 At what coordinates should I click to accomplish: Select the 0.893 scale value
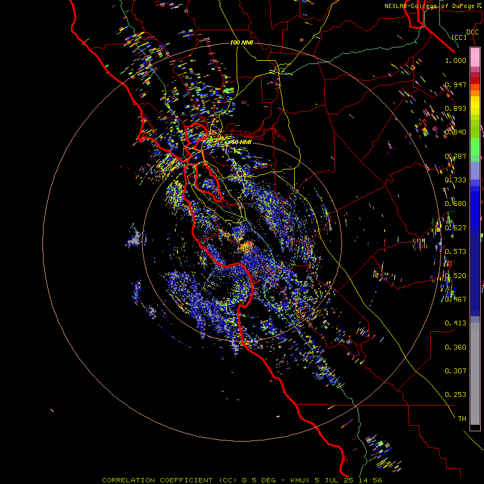455,108
